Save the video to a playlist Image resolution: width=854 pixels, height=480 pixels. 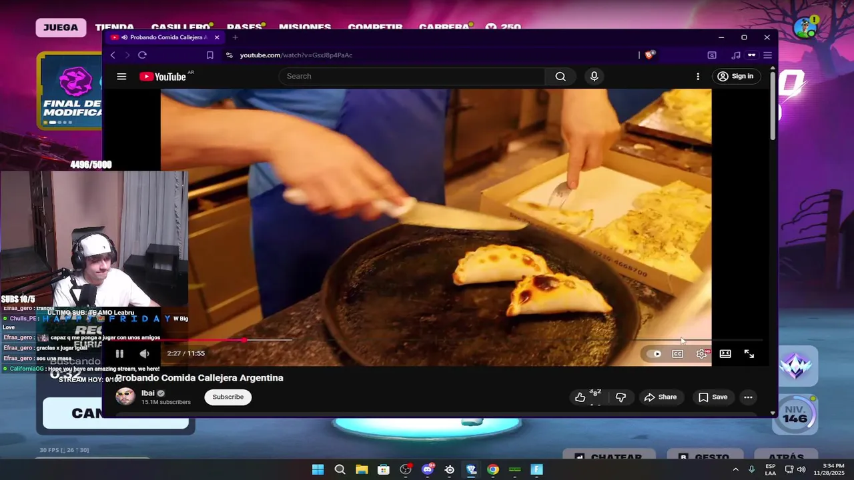[x=713, y=397]
